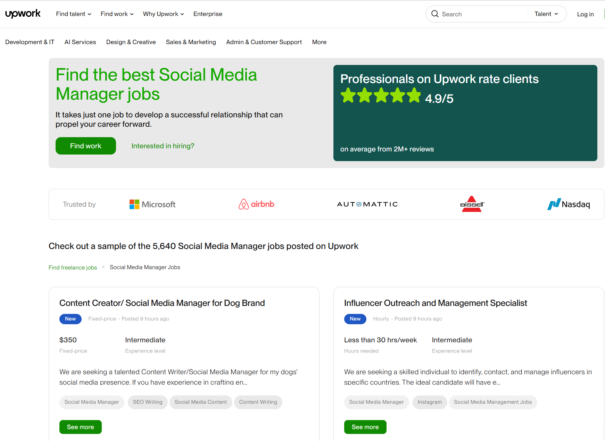Click the green Find work button
This screenshot has width=605, height=441.
[85, 146]
